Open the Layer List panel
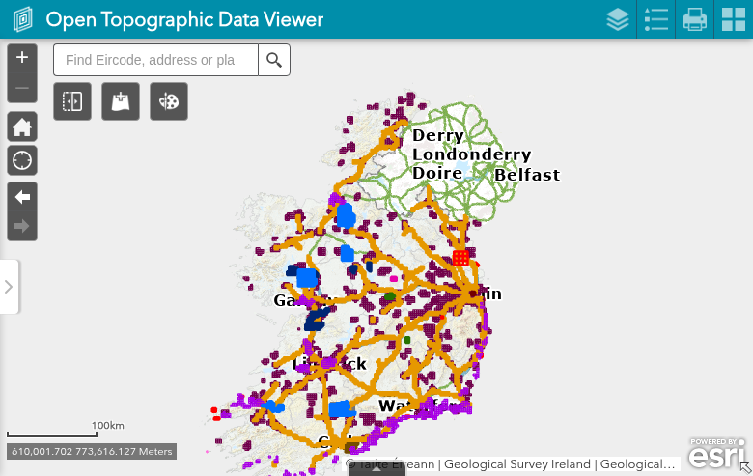The image size is (753, 476). click(618, 19)
